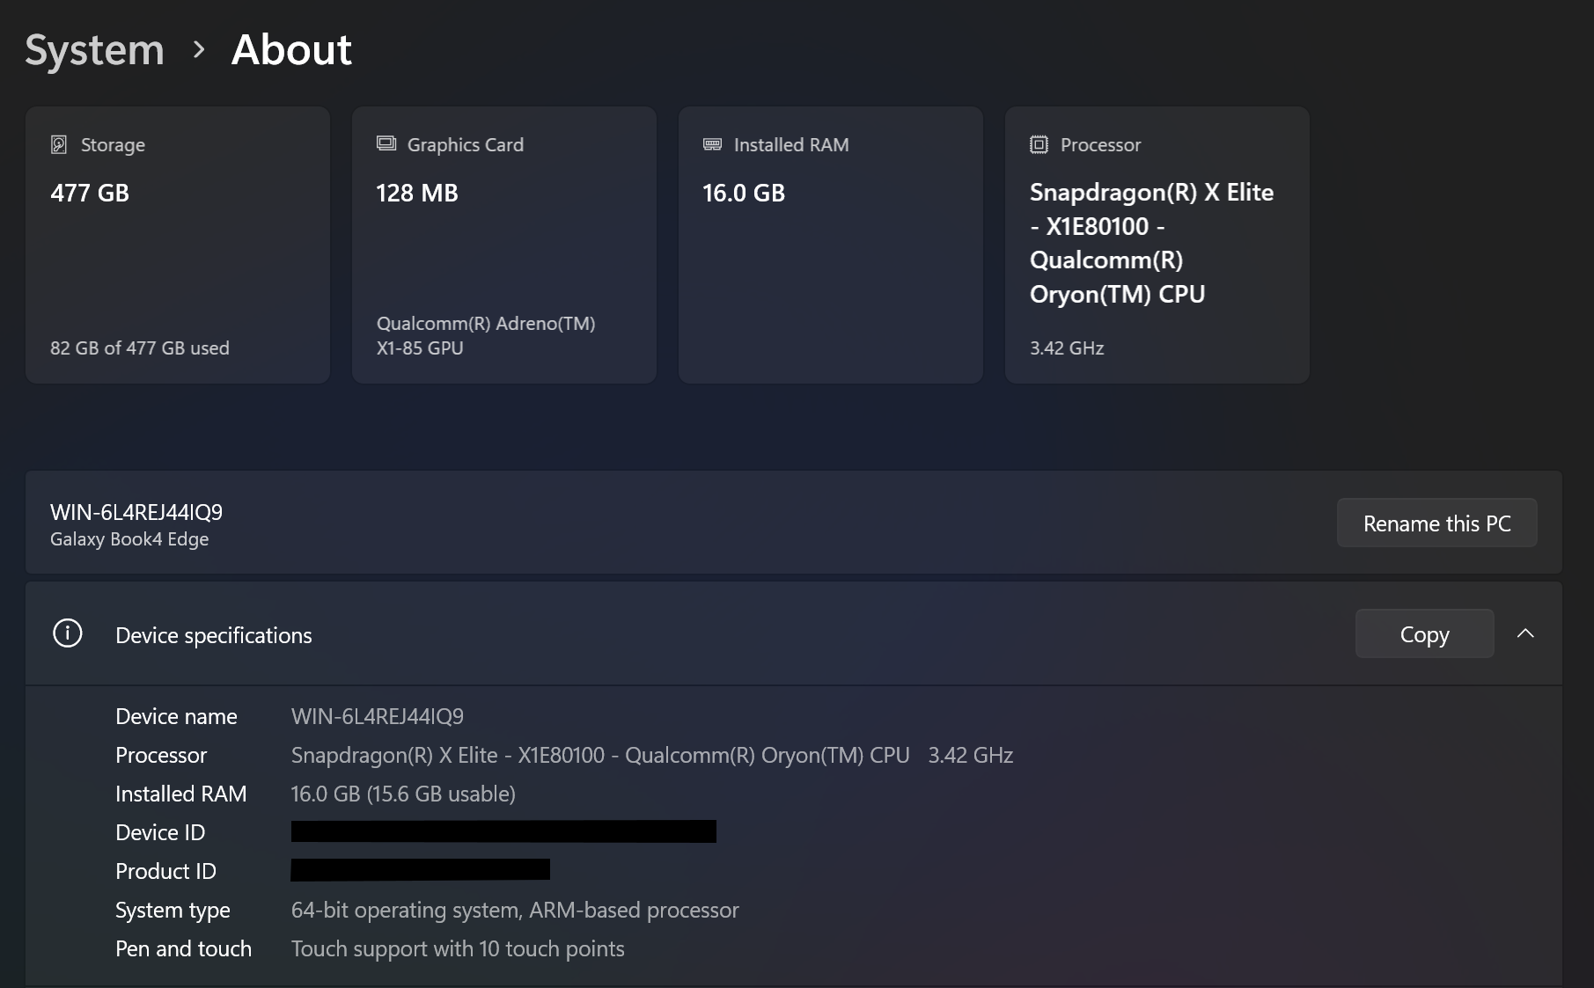This screenshot has width=1594, height=988.
Task: Open the Storage card showing 477 GB
Action: 178,245
